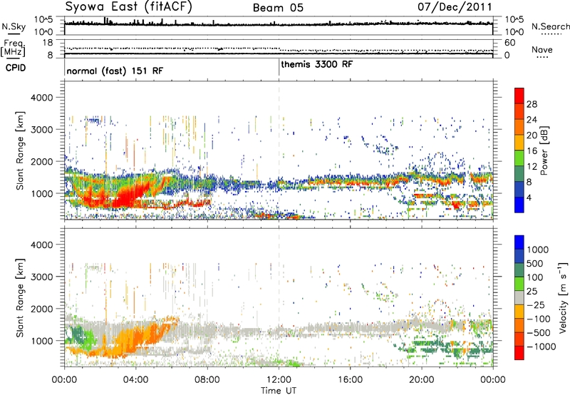Click the 04:00 time axis label
The width and height of the screenshot is (570, 395).
coord(136,380)
